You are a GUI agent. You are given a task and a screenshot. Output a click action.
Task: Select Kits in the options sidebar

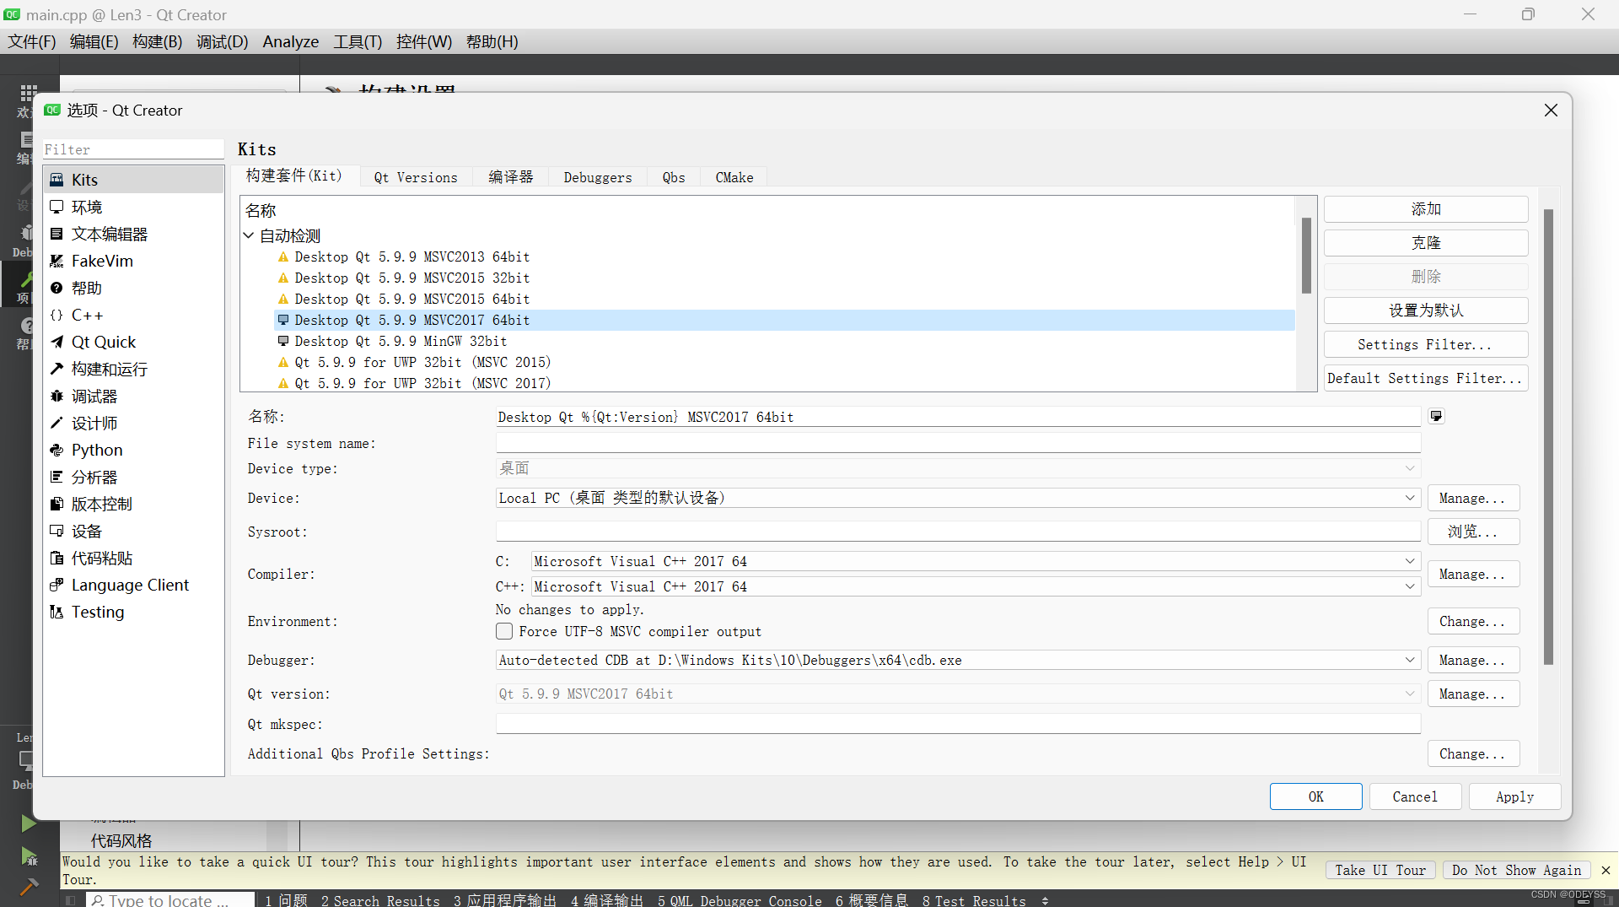(133, 180)
